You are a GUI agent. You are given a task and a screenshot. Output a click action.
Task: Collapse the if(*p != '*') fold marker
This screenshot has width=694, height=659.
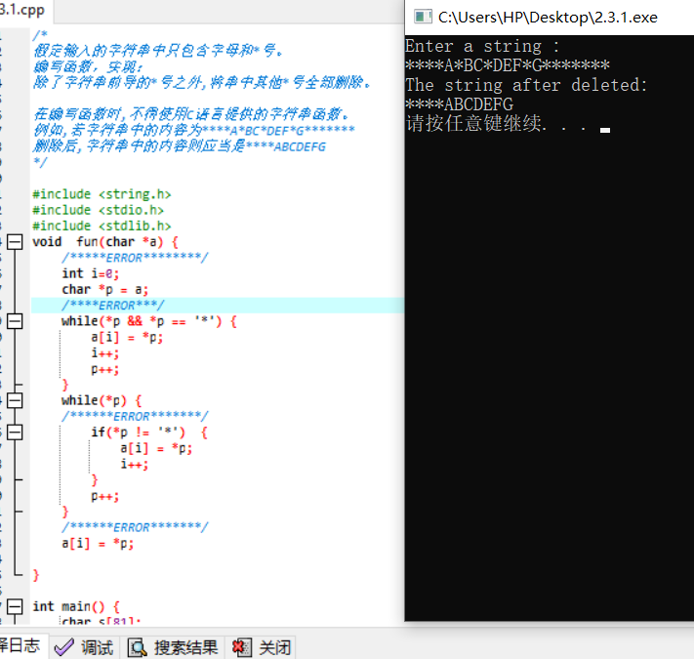point(15,432)
